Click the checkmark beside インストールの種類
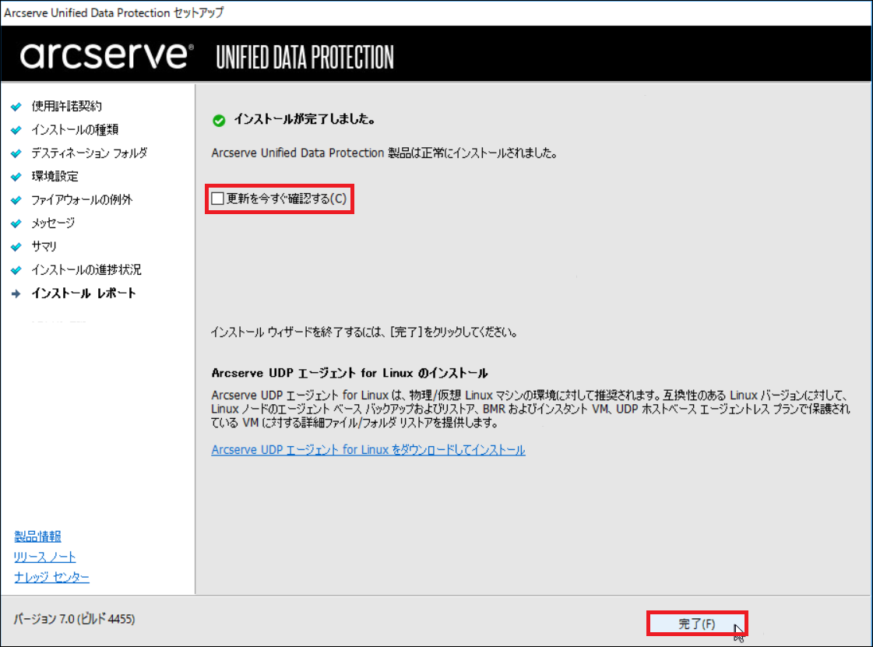This screenshot has width=873, height=647. click(16, 130)
